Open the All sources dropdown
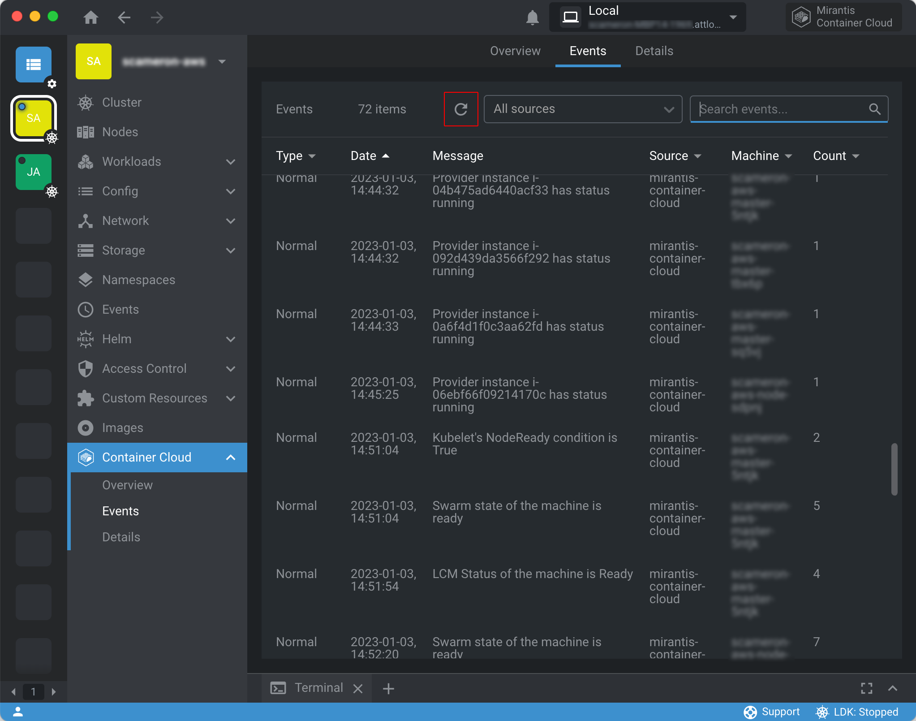The image size is (916, 721). 582,109
